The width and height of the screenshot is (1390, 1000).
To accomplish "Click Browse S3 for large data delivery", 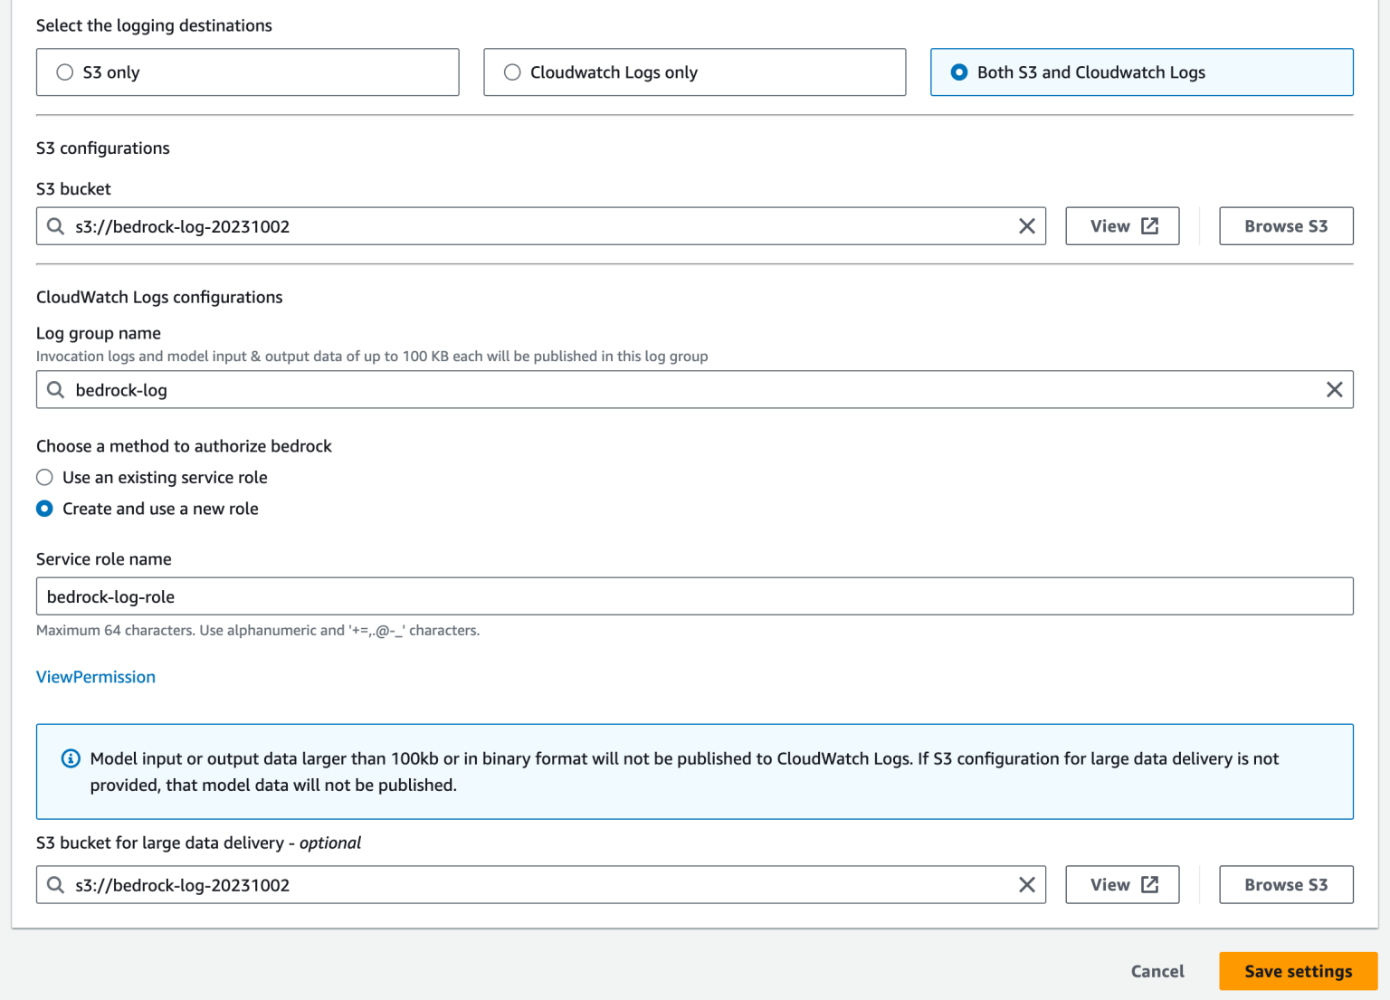I will pos(1286,884).
